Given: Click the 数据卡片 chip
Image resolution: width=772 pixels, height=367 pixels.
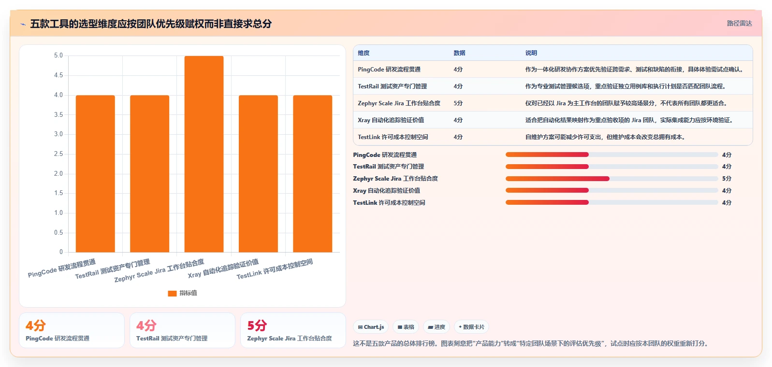Looking at the screenshot, I should [471, 327].
